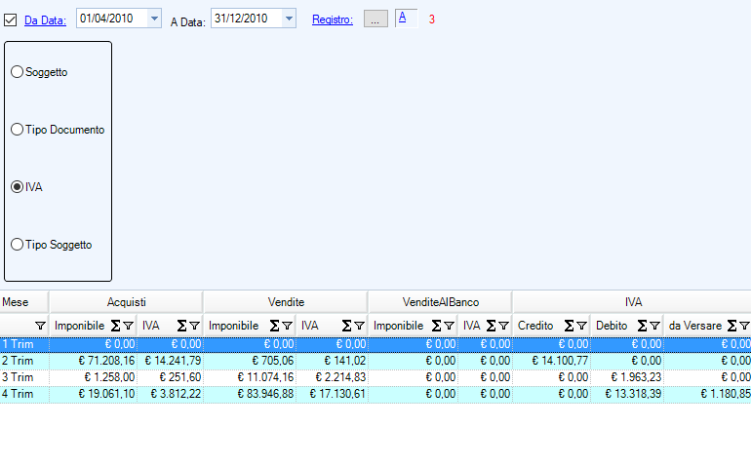The width and height of the screenshot is (751, 466).
Task: Click the sum icon for da Versare
Action: 731,326
